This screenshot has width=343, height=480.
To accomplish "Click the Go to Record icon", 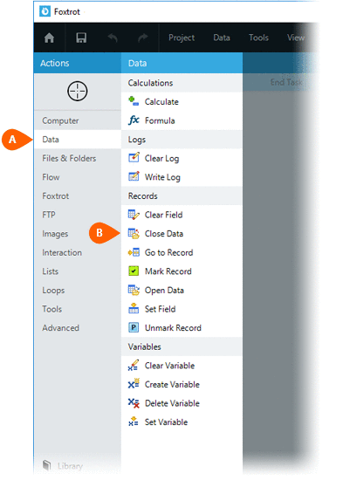I will [x=134, y=252].
